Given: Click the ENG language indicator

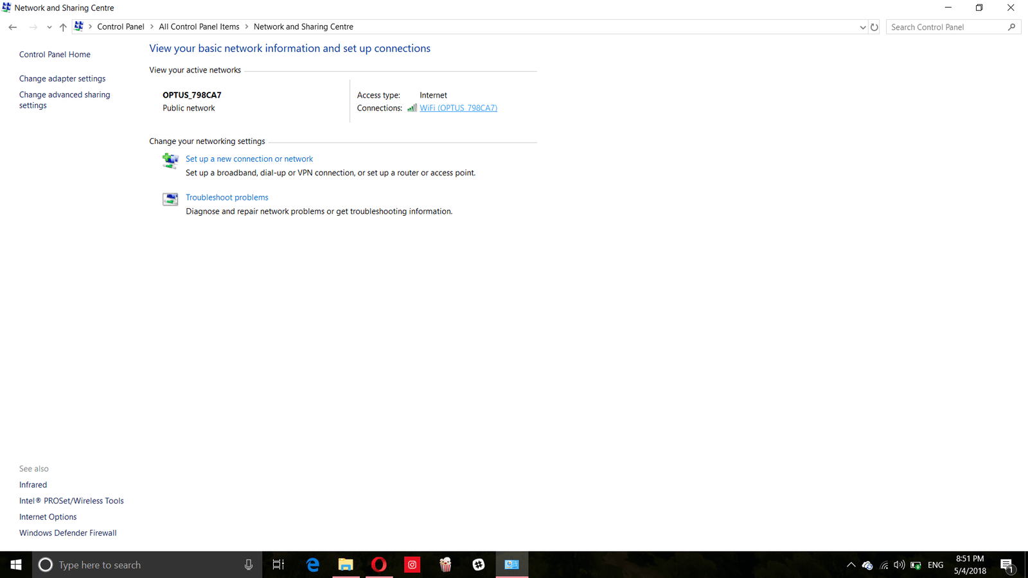Looking at the screenshot, I should coord(935,565).
